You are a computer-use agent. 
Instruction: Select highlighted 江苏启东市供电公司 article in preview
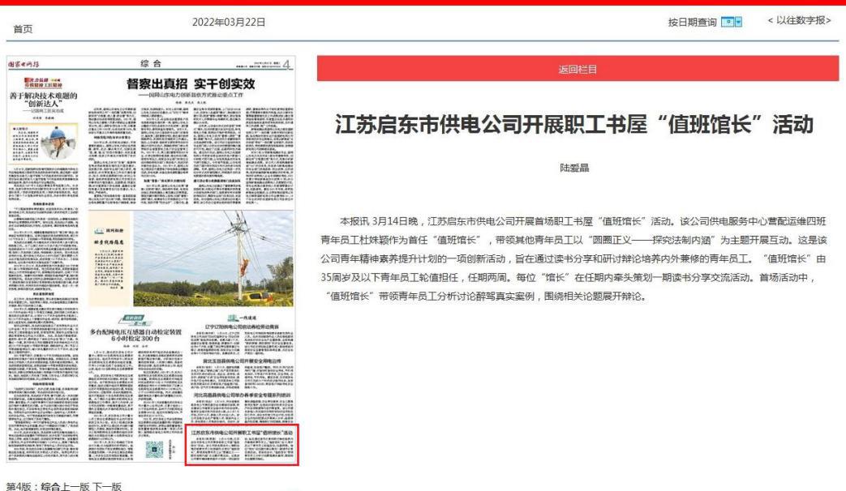click(x=242, y=445)
